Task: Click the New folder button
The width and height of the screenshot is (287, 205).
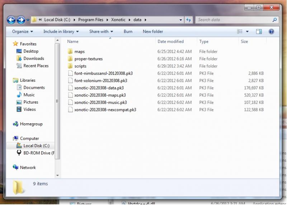Action: click(x=153, y=32)
